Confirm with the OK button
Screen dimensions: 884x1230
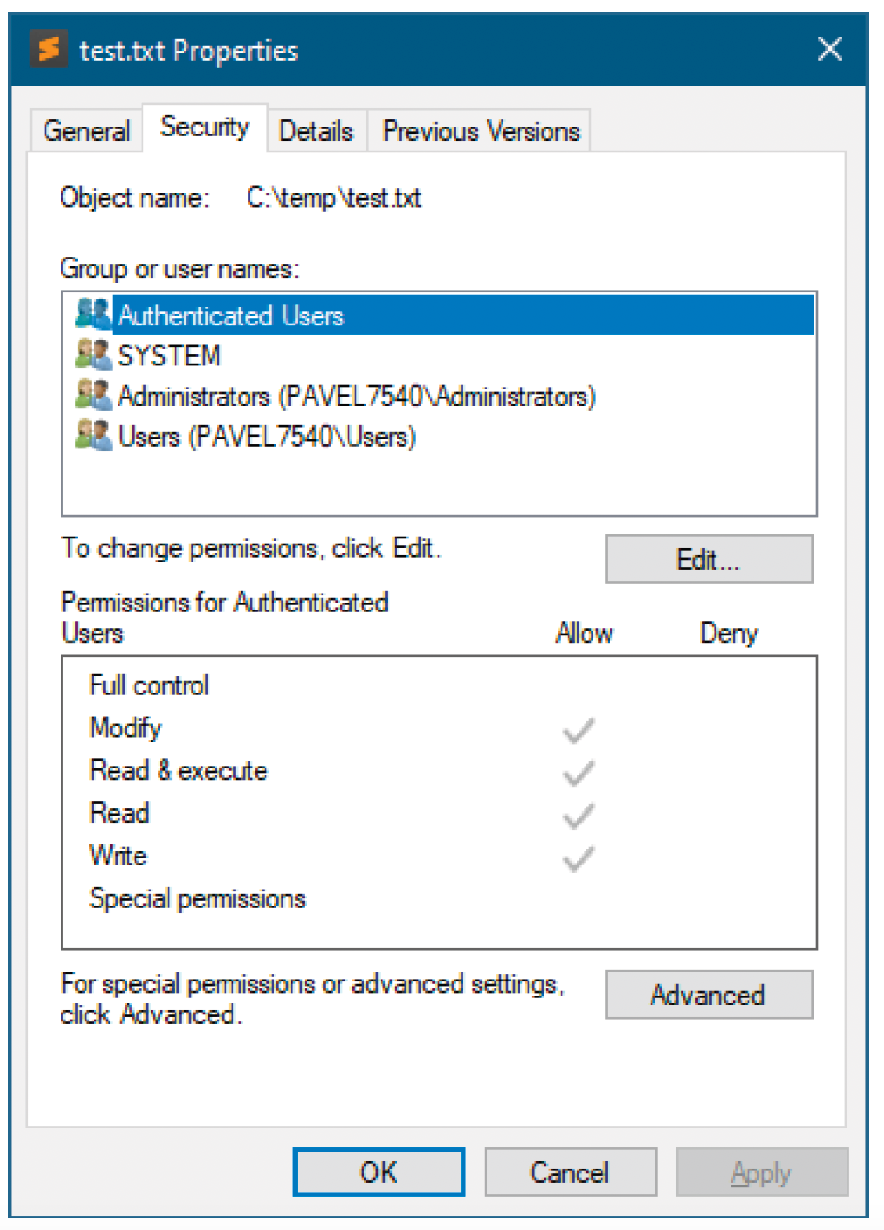coord(379,1171)
